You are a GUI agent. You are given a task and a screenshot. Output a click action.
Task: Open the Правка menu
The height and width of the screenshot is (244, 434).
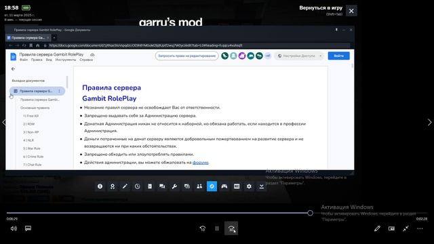37,60
